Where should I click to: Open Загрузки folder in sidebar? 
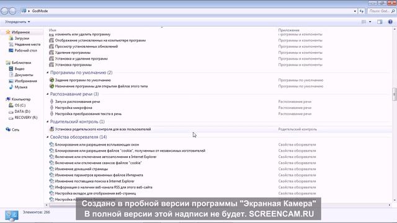(22, 38)
